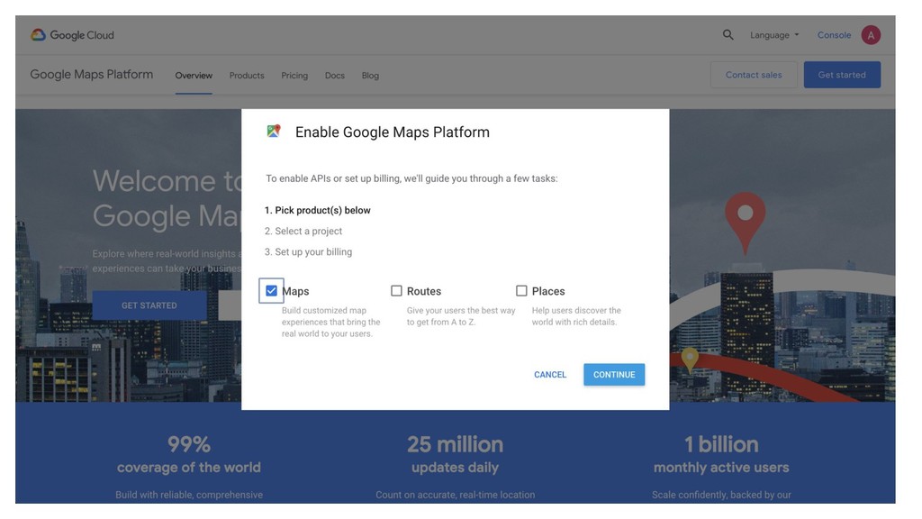Click the "Set up your billing" step

pyautogui.click(x=308, y=252)
